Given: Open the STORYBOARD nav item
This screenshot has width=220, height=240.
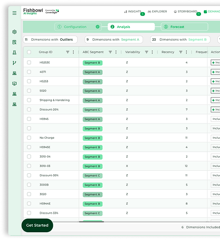Looking at the screenshot, I should coord(186,12).
